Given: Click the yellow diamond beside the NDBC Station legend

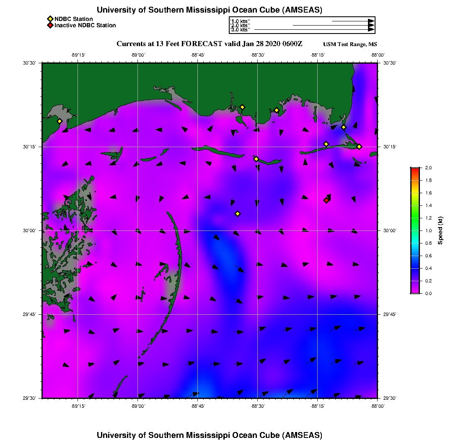Looking at the screenshot, I should click(x=50, y=19).
